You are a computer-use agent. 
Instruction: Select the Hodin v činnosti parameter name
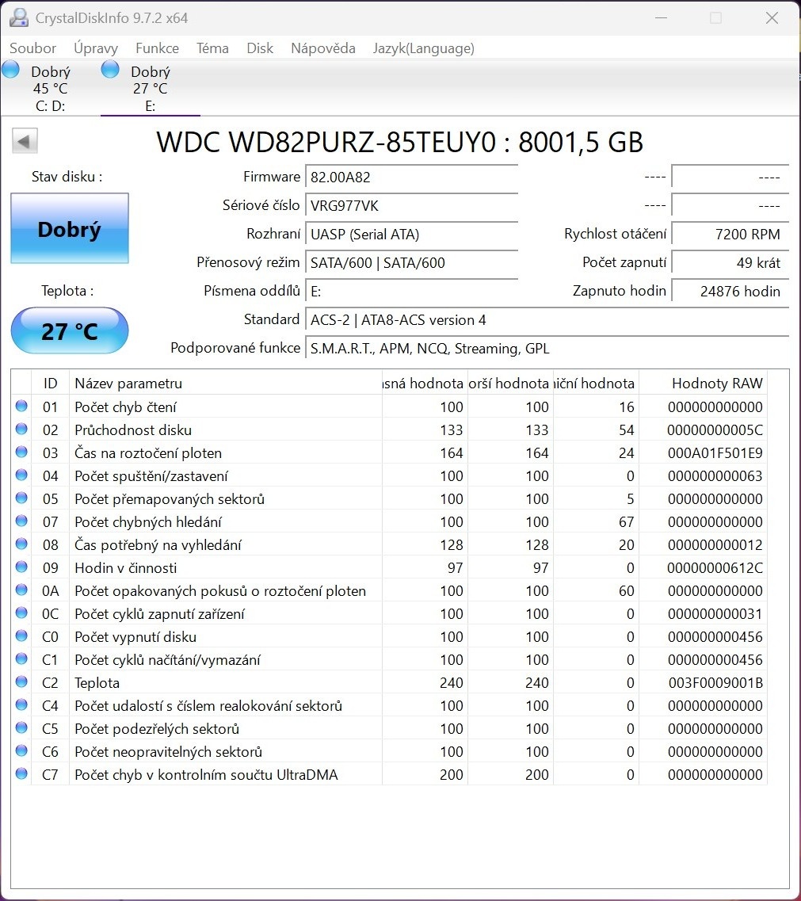point(126,567)
